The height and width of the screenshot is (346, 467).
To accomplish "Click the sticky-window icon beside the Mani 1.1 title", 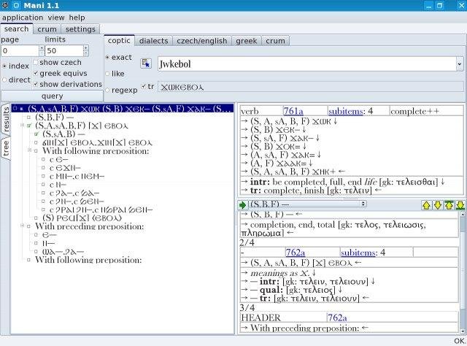I will point(16,5).
